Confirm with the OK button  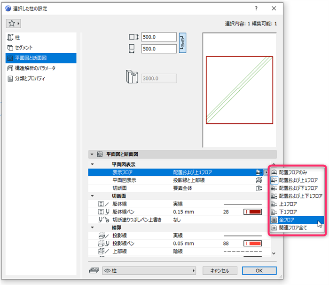coord(259,270)
